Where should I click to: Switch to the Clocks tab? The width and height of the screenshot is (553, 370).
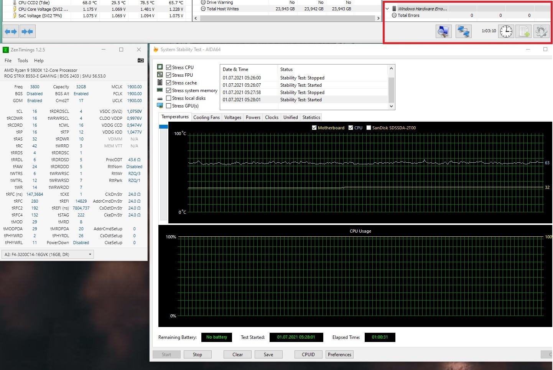point(272,117)
